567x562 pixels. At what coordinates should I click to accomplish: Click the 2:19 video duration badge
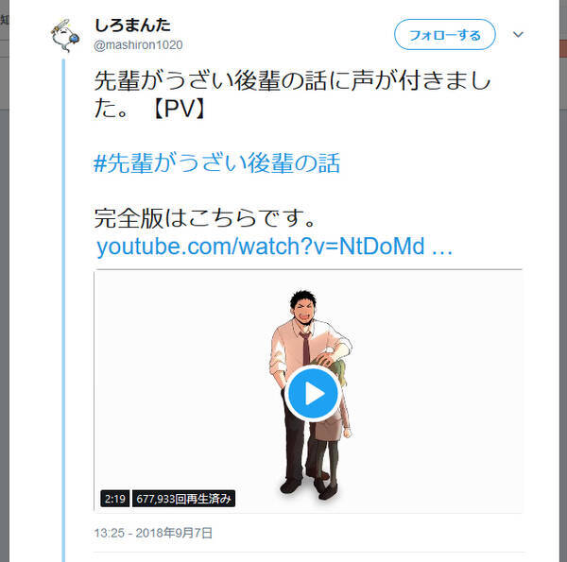(x=114, y=499)
